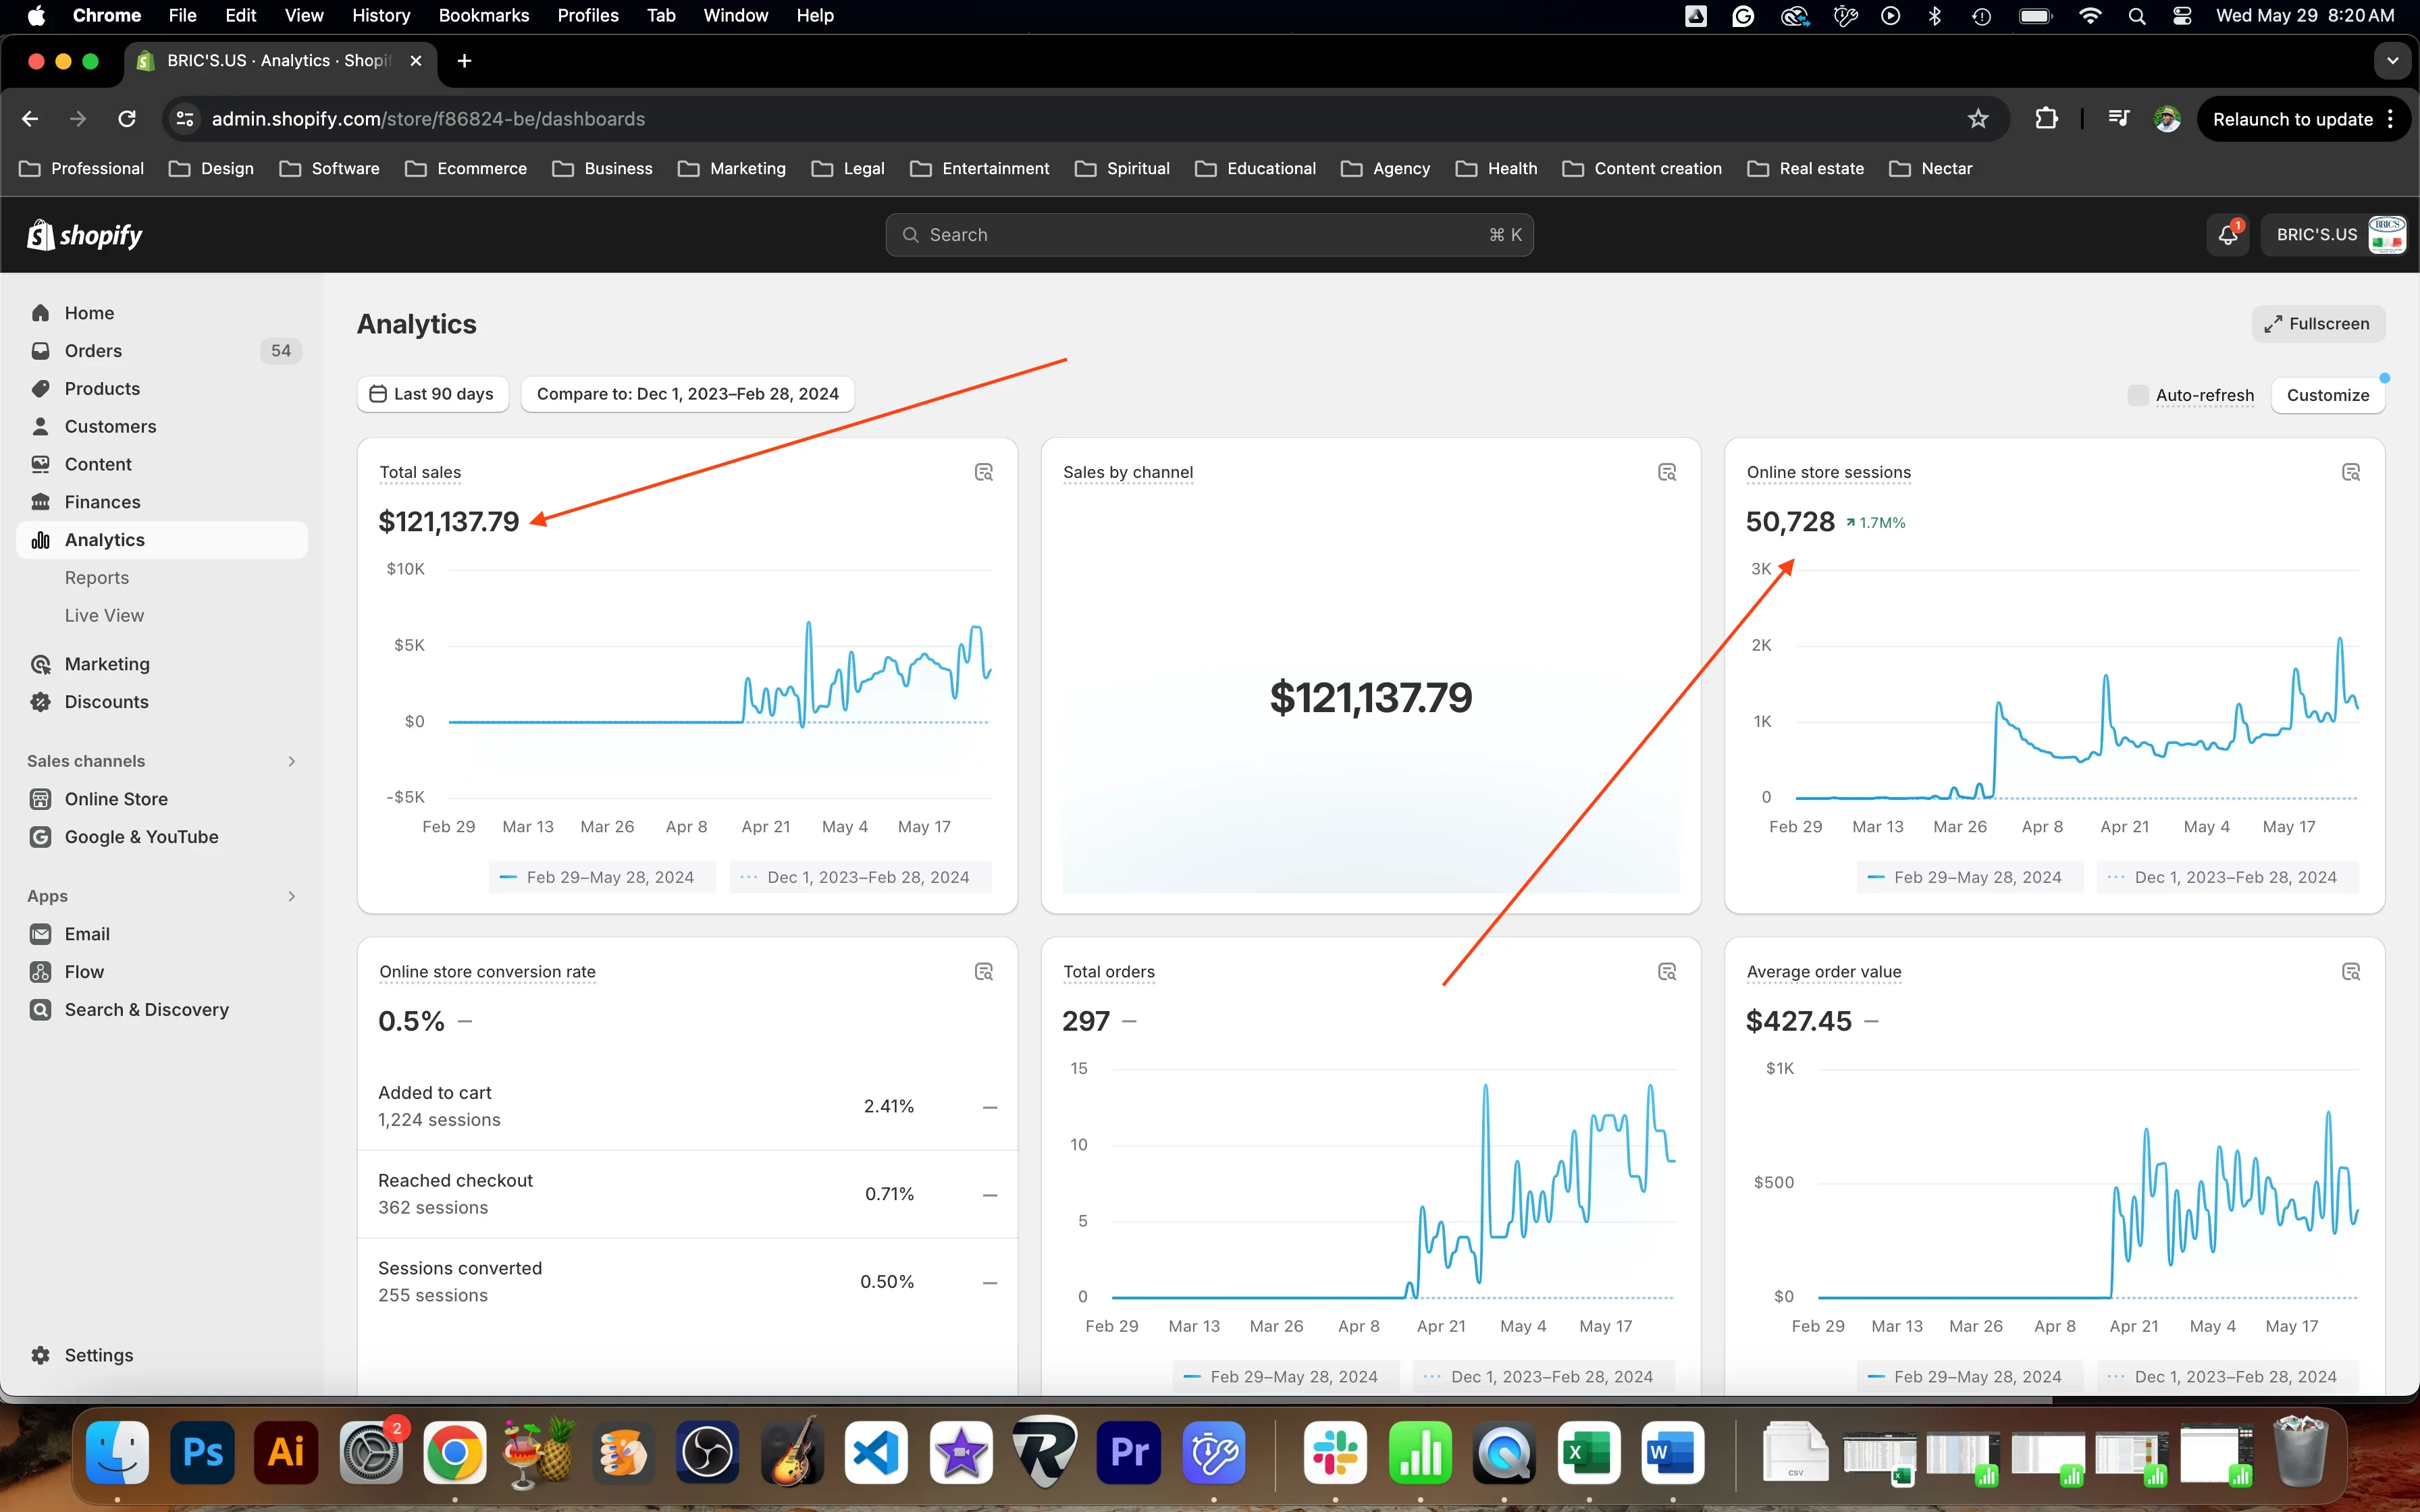This screenshot has width=2420, height=1512.
Task: Open the Reports sidebar item
Action: coord(97,578)
